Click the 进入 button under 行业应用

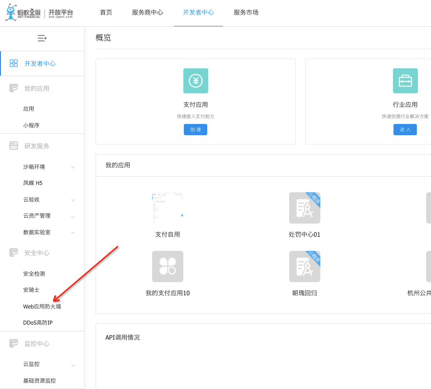pos(405,129)
